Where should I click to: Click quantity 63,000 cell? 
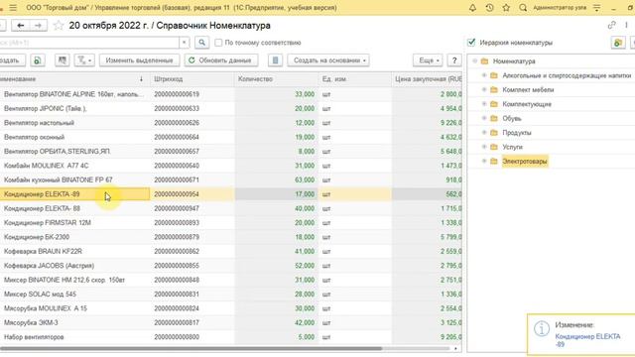[x=277, y=179]
